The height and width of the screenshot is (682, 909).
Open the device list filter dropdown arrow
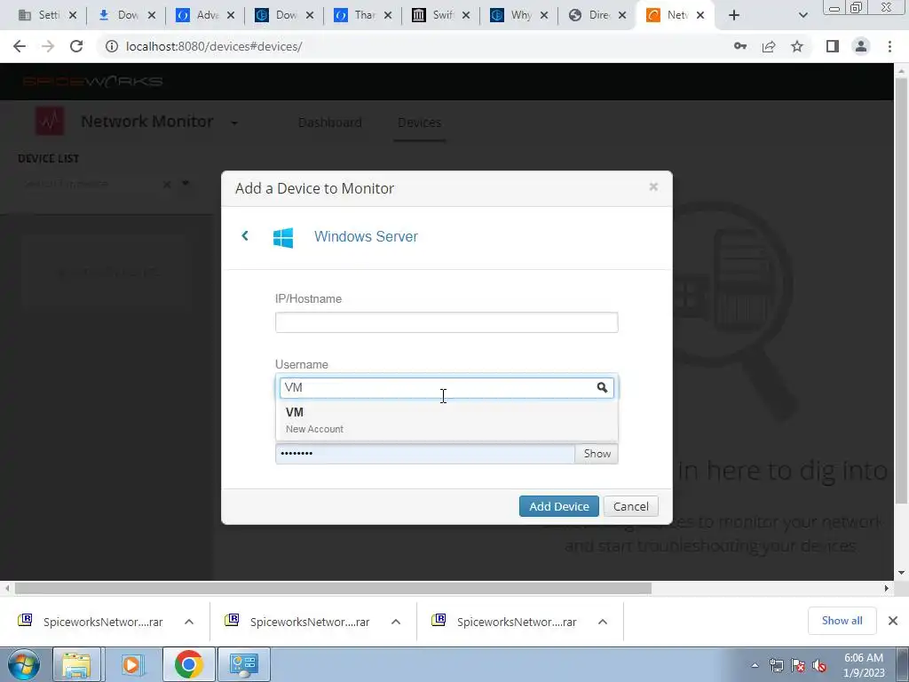pos(186,183)
